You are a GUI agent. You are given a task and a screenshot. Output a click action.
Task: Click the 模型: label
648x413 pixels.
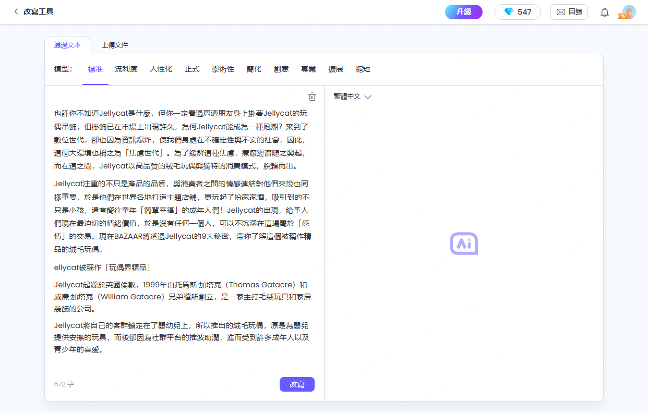pyautogui.click(x=63, y=69)
